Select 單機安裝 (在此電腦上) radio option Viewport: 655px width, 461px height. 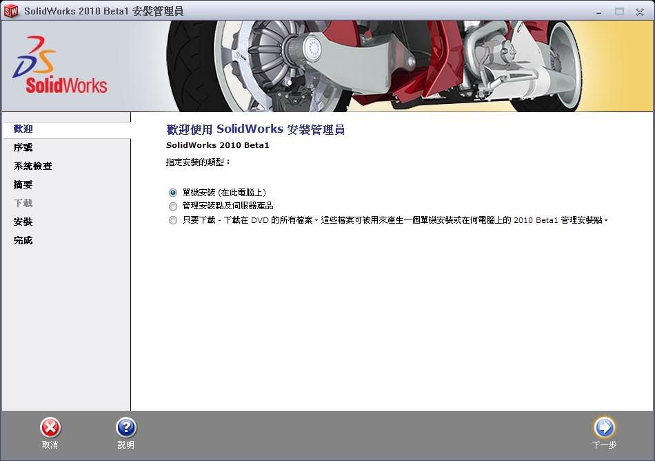[173, 193]
